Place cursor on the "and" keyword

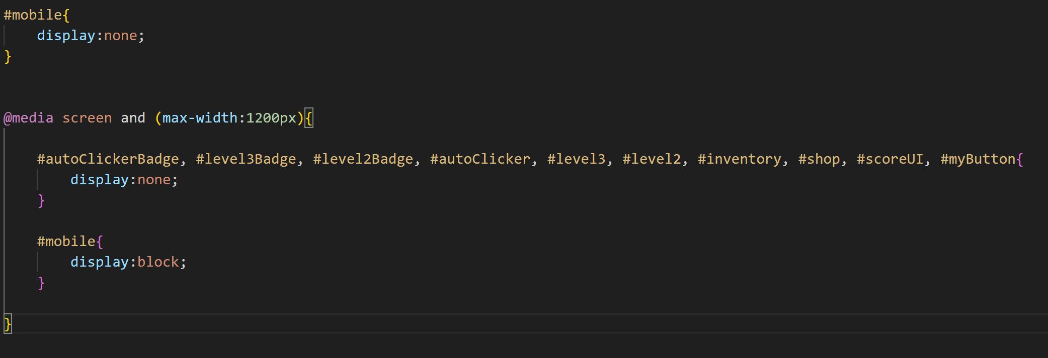tap(133, 118)
